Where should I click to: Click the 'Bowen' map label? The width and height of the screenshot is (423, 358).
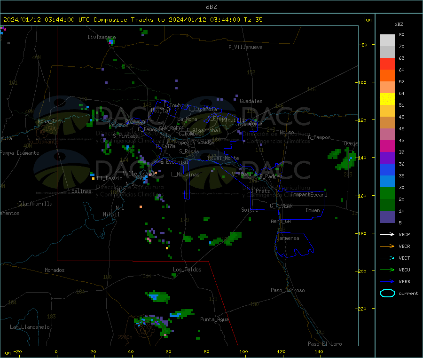313,210
